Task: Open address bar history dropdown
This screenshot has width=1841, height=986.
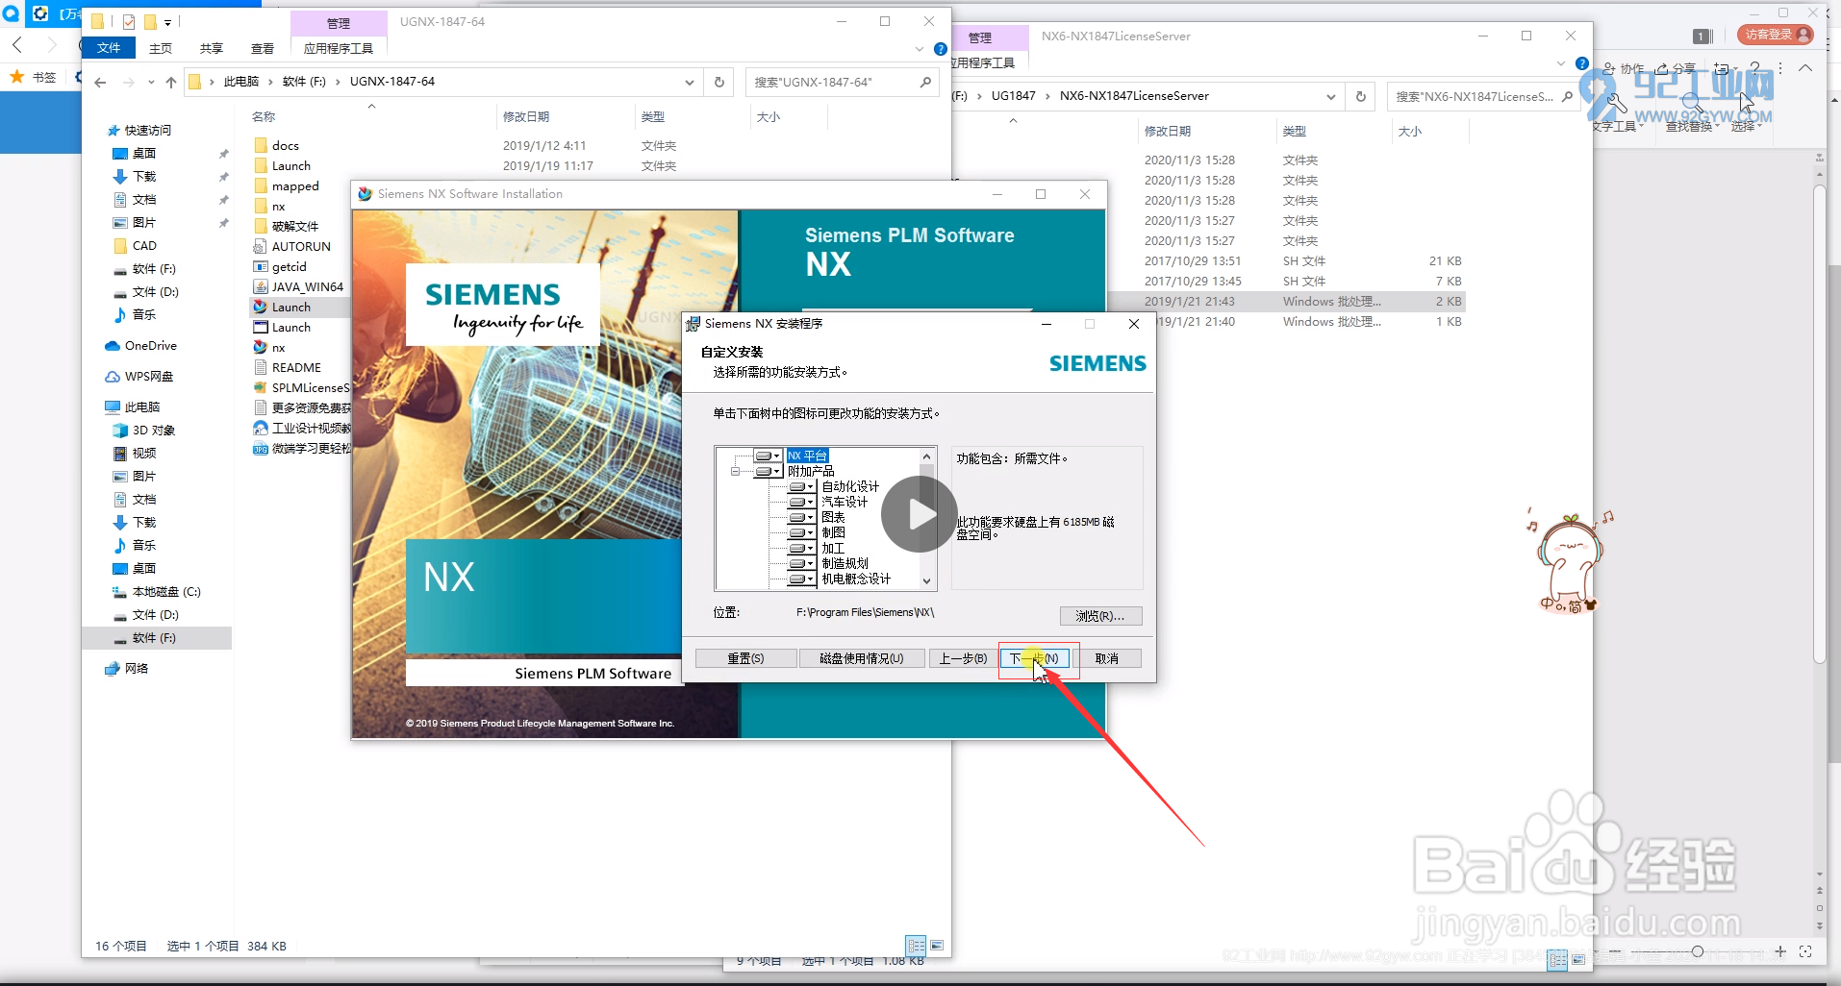Action: point(690,83)
